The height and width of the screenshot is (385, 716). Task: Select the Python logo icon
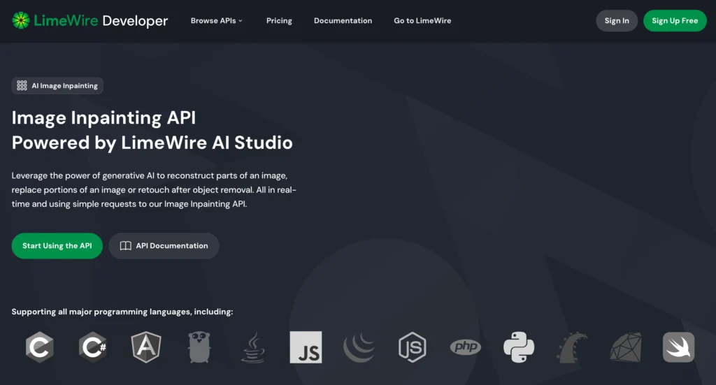click(x=519, y=347)
